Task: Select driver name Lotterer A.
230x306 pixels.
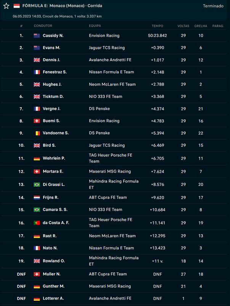Action: pyautogui.click(x=53, y=298)
